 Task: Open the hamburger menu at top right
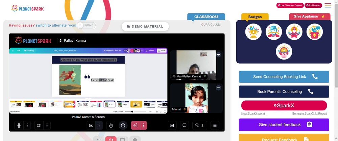(x=328, y=5)
